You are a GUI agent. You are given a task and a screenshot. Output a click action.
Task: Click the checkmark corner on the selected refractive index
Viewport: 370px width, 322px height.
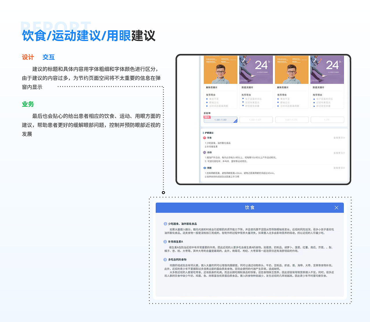point(236,121)
